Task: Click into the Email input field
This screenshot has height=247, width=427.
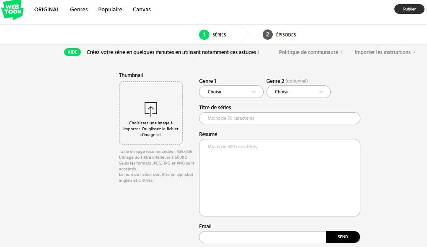Action: tap(262, 237)
